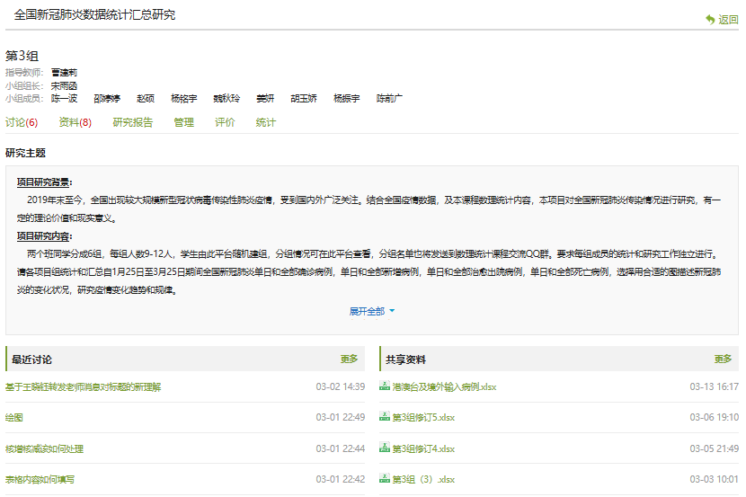Go to the 研究报告 tab

point(132,122)
